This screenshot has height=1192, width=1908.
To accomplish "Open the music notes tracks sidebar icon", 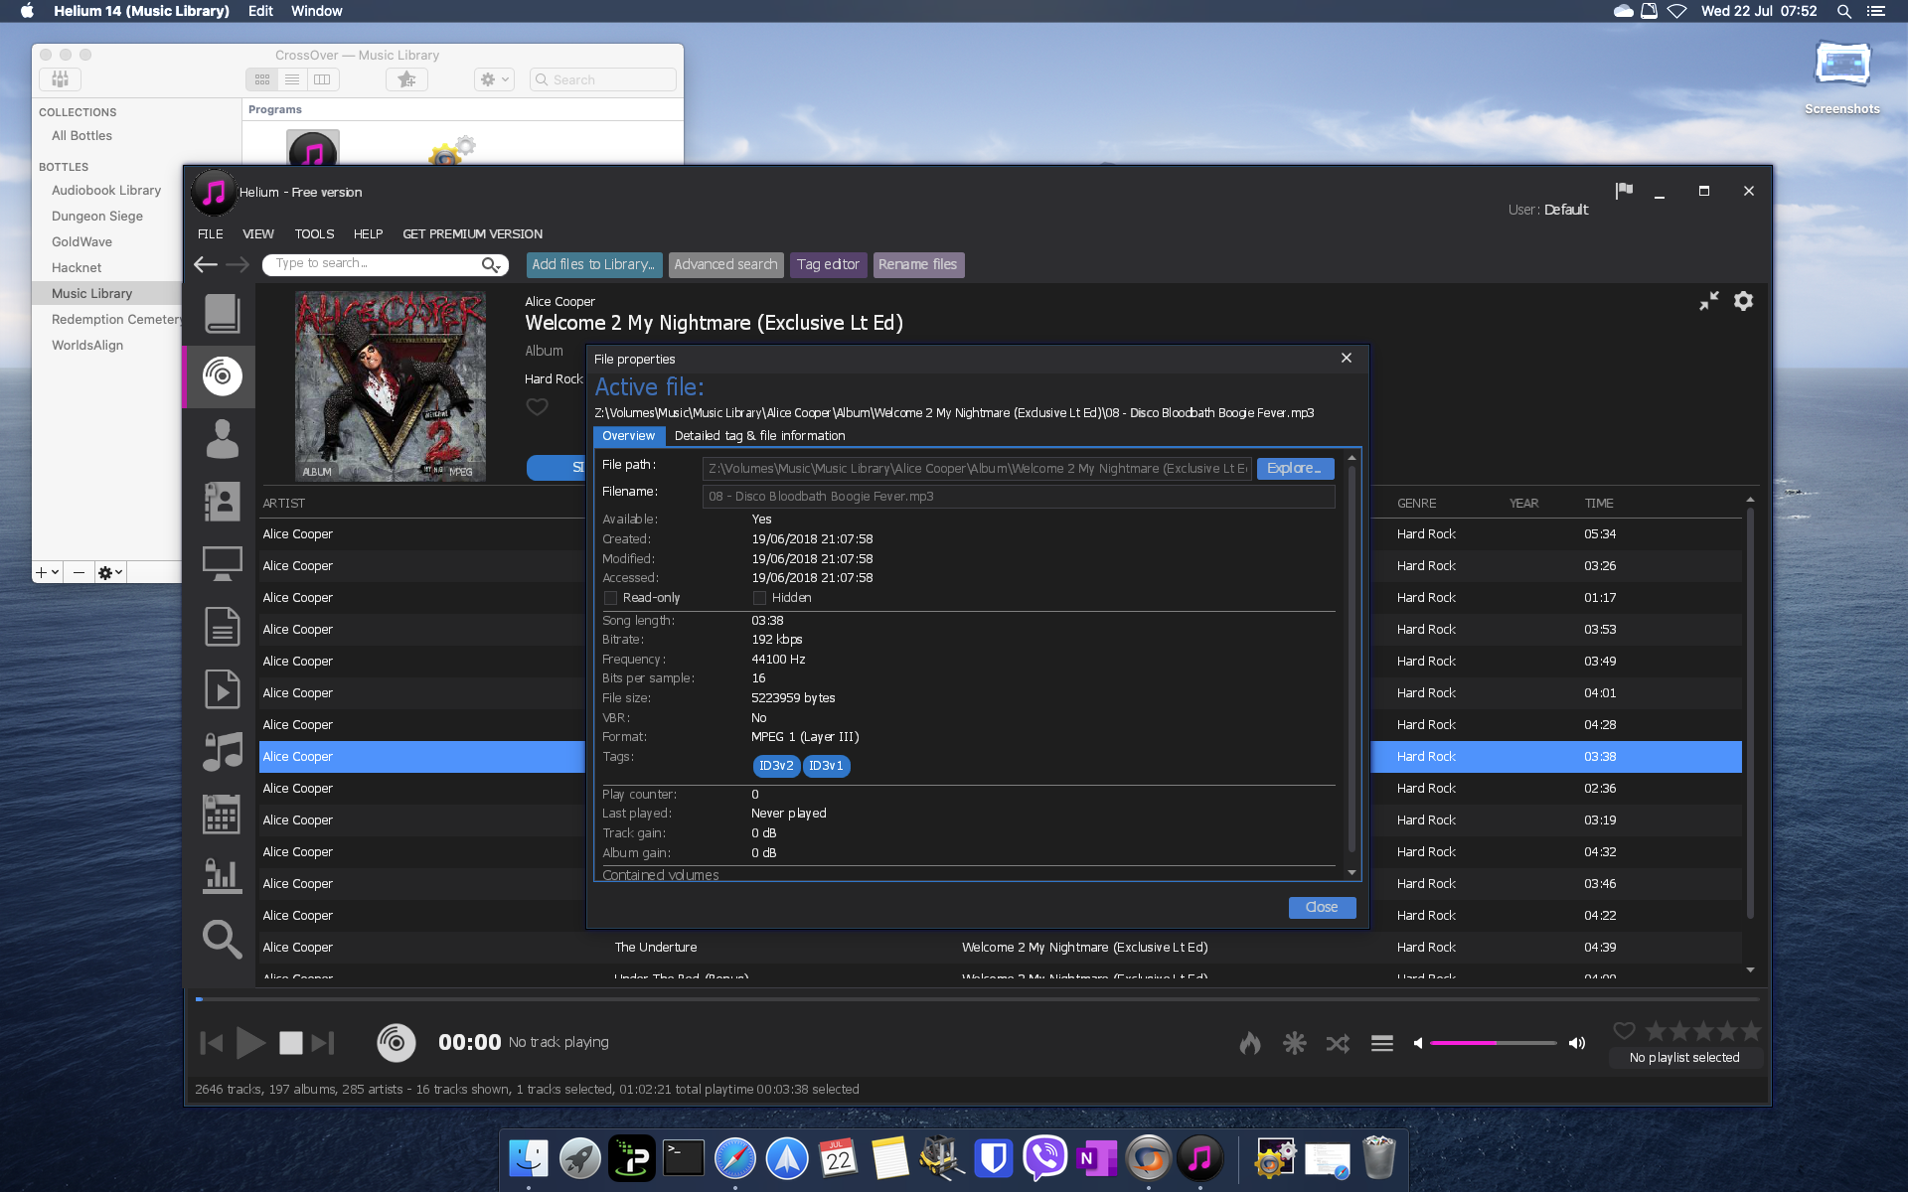I will tap(222, 752).
